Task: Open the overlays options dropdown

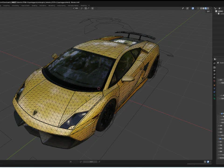Action: pos(195,8)
